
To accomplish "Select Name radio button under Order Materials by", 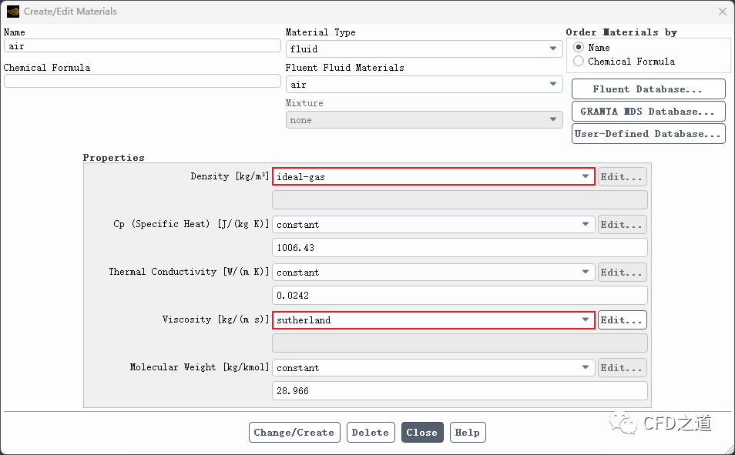I will [579, 47].
